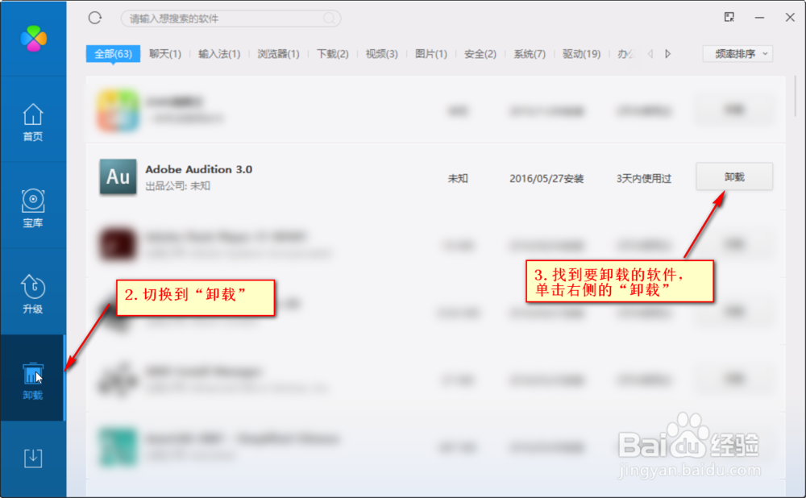Open the 频率排序 sorting dropdown

click(x=737, y=53)
